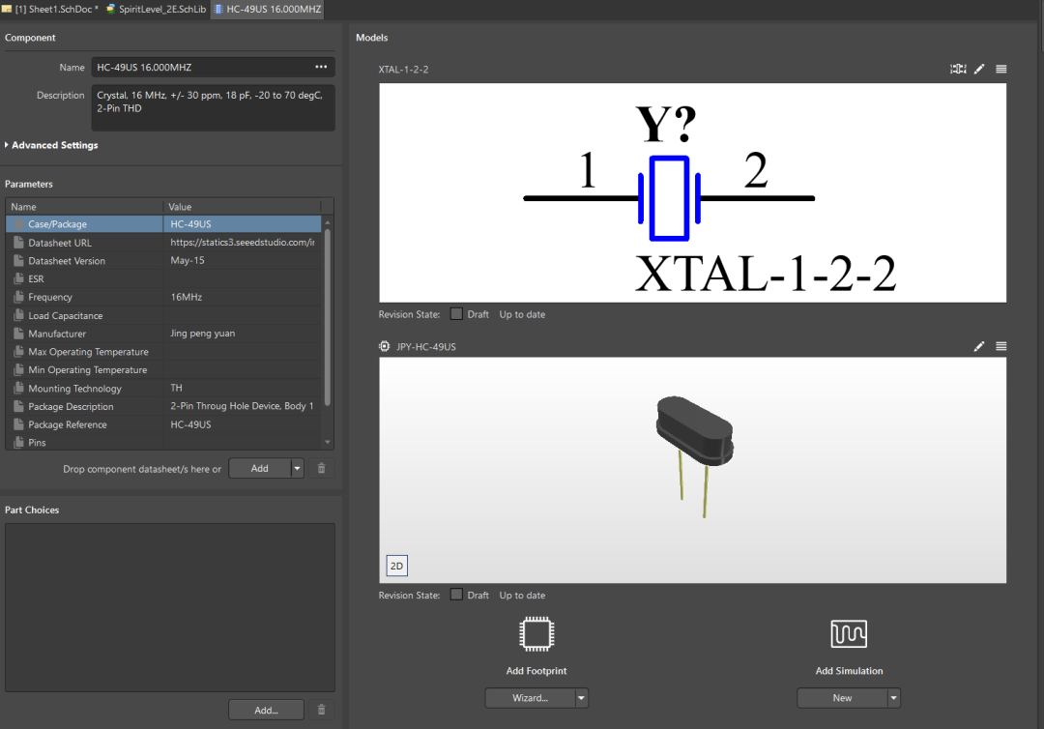Image resolution: width=1044 pixels, height=729 pixels.
Task: Click the Frequency row document icon
Action: 18,297
